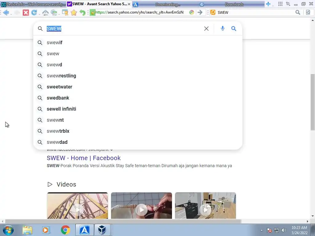Click the address bar URL field
This screenshot has height=236, width=315.
click(x=139, y=12)
